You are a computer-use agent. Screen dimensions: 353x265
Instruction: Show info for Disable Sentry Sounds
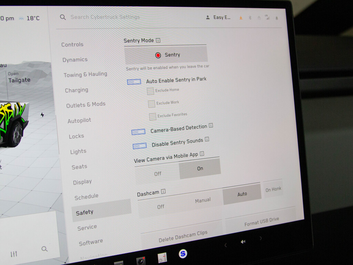click(x=207, y=139)
